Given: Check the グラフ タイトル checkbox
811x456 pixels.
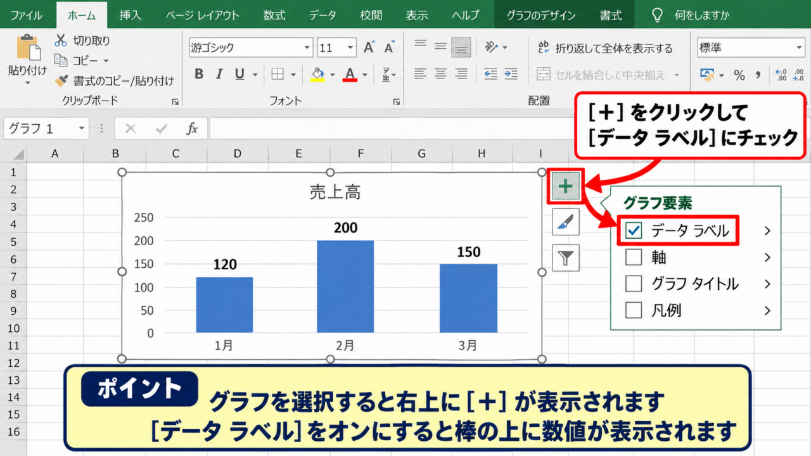Looking at the screenshot, I should tap(634, 284).
